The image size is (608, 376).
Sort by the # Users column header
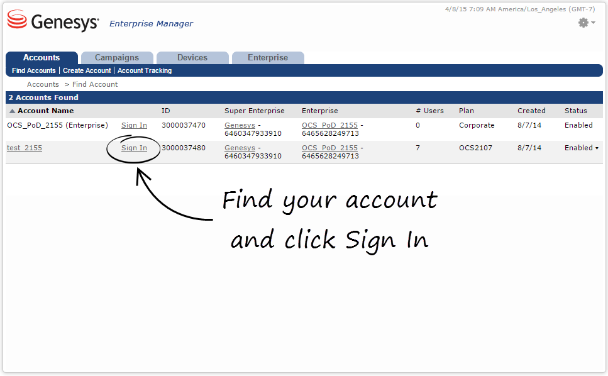tap(429, 111)
